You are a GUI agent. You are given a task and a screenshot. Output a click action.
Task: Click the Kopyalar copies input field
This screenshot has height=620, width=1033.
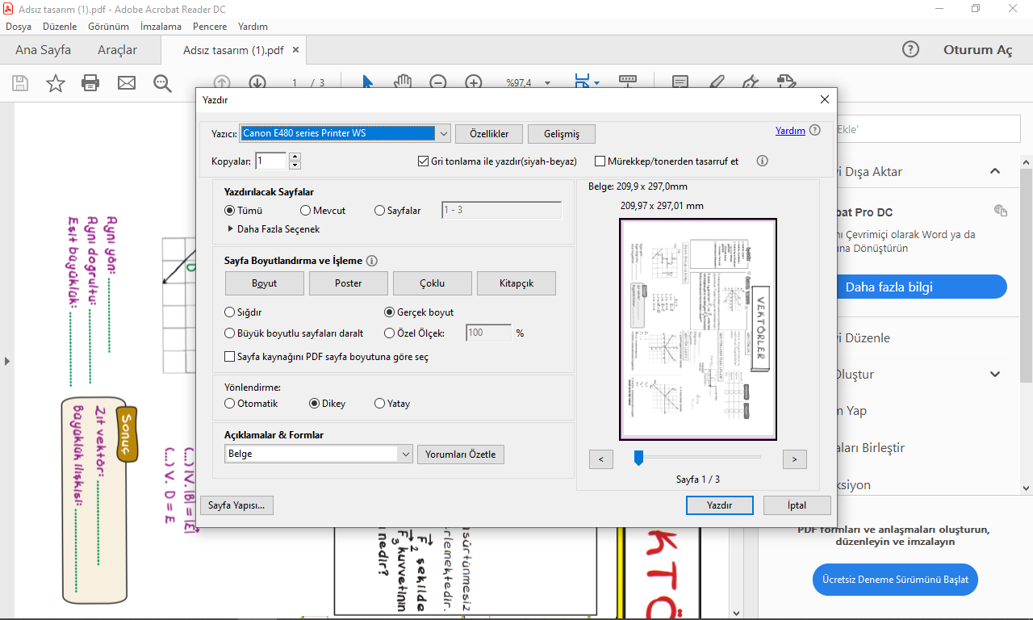point(271,161)
